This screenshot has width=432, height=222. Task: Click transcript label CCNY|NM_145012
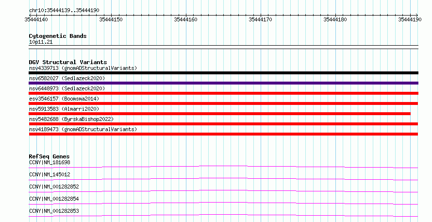coord(50,174)
